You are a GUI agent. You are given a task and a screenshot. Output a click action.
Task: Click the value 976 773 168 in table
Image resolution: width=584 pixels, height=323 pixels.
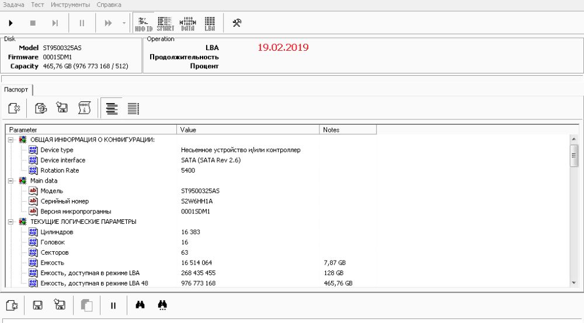[x=198, y=283]
